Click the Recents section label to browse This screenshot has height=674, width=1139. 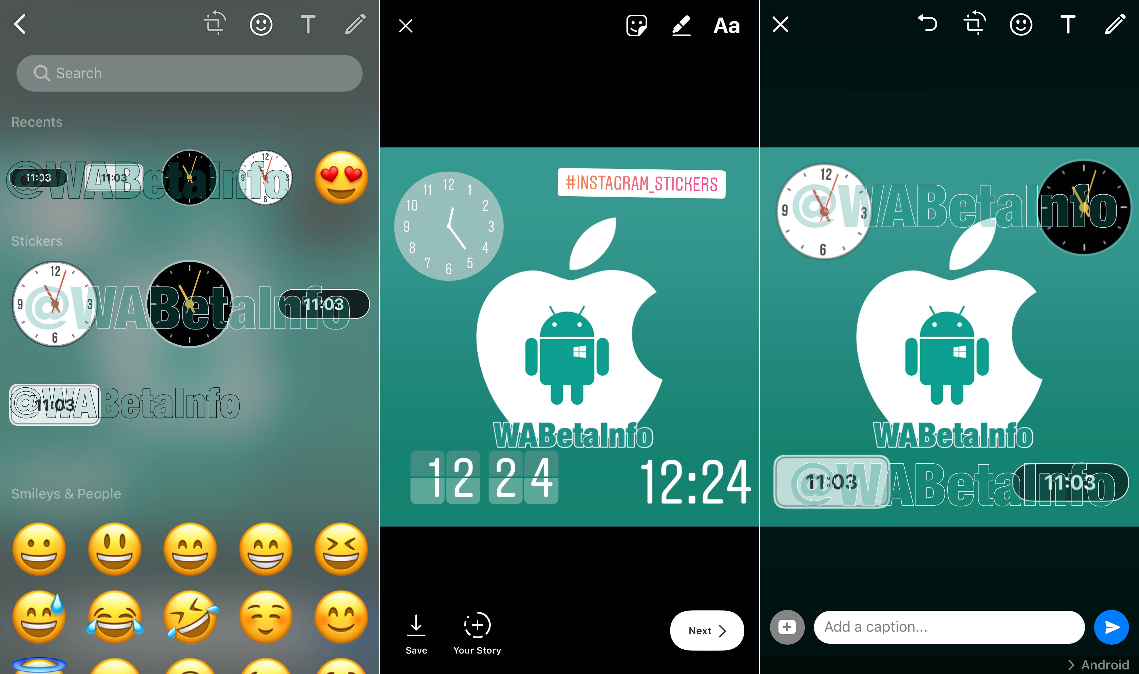point(35,122)
